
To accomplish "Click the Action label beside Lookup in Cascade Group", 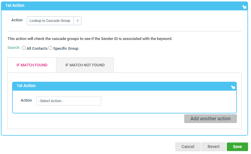I will (17, 20).
